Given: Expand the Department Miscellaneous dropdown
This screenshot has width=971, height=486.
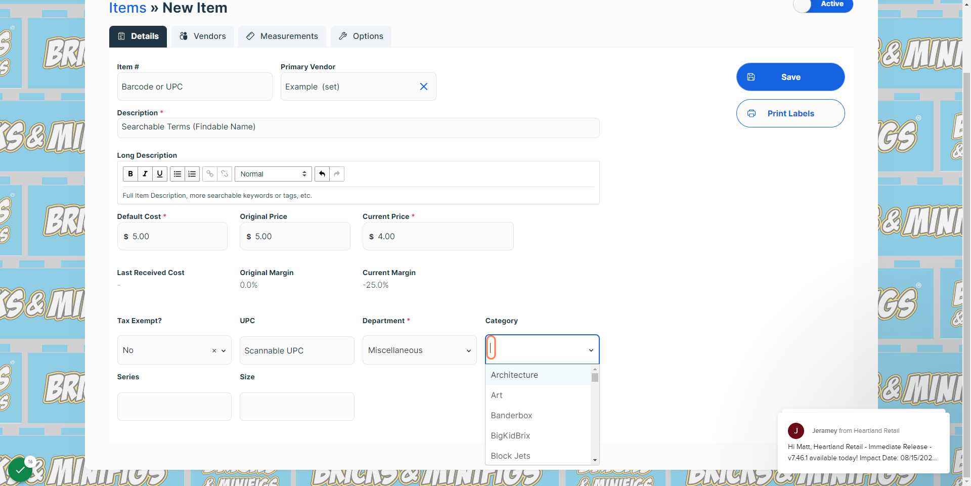Looking at the screenshot, I should 420,350.
